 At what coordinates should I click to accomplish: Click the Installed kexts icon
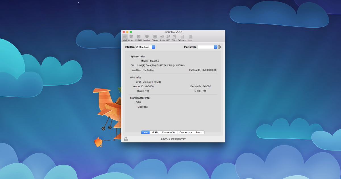(147, 37)
